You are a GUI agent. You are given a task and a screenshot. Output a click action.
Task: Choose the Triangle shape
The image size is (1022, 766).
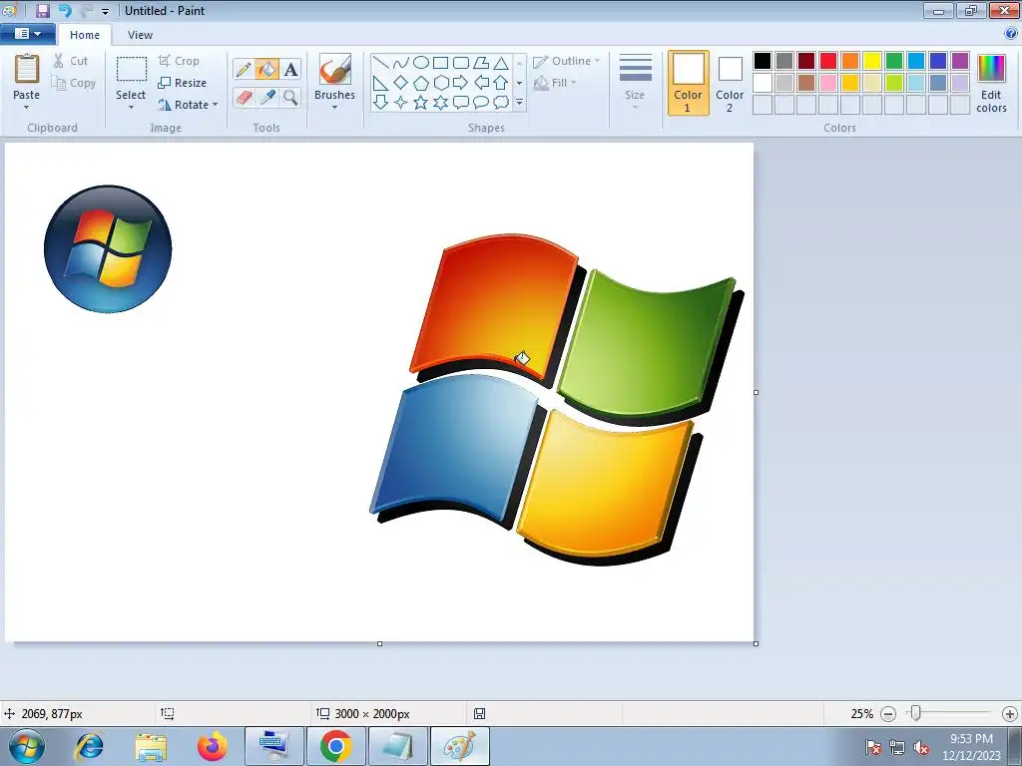point(501,63)
